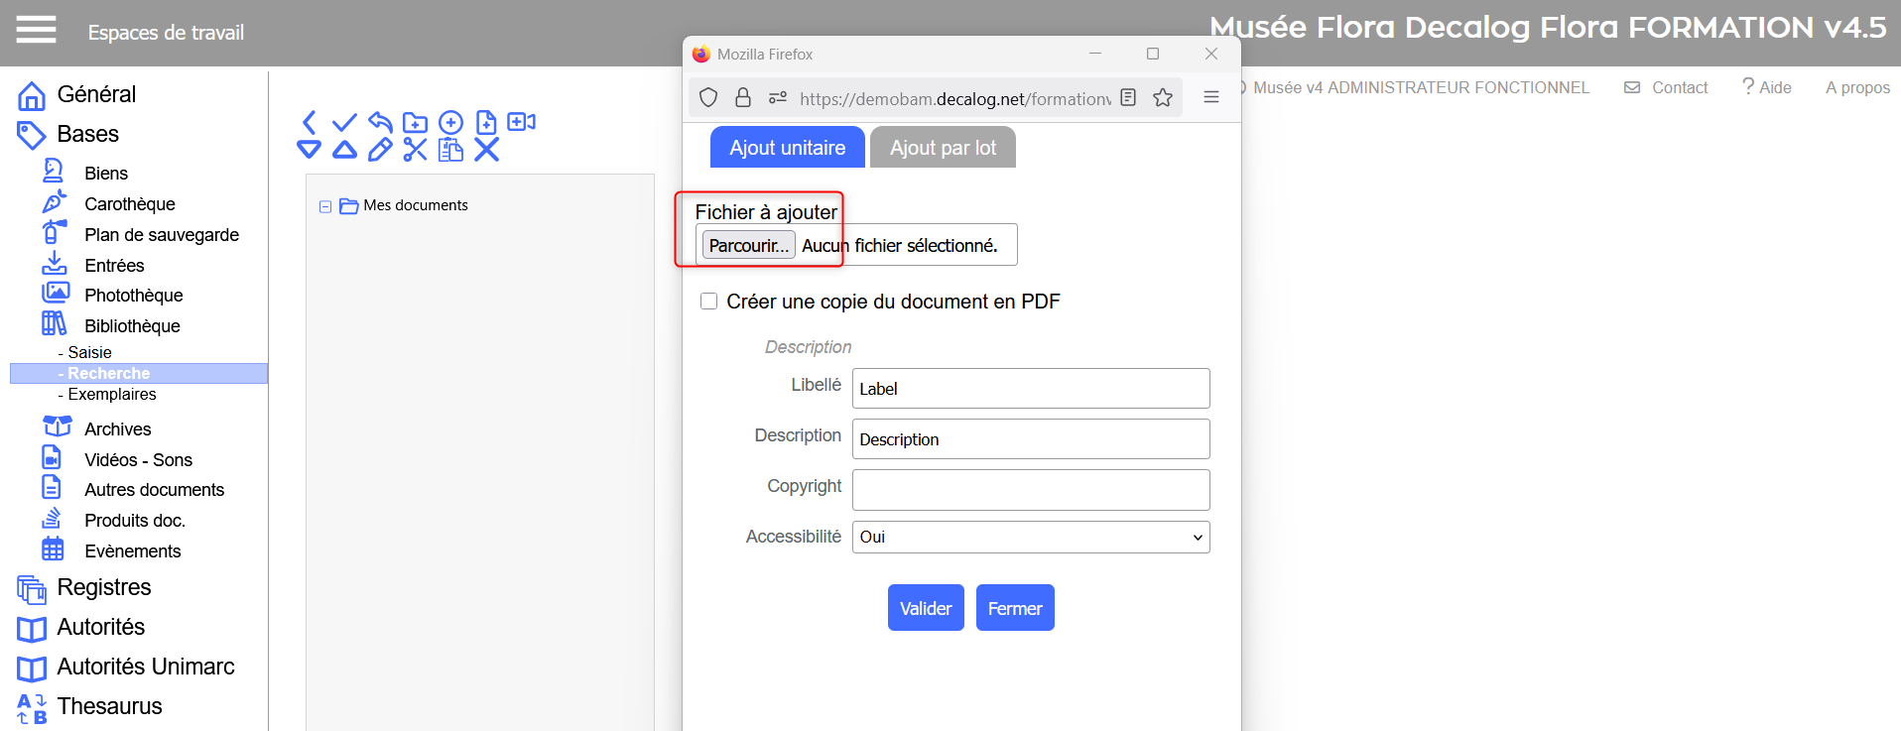Click the back chevron in the document toolbar
Viewport: 1901px width, 731px height.
309,122
